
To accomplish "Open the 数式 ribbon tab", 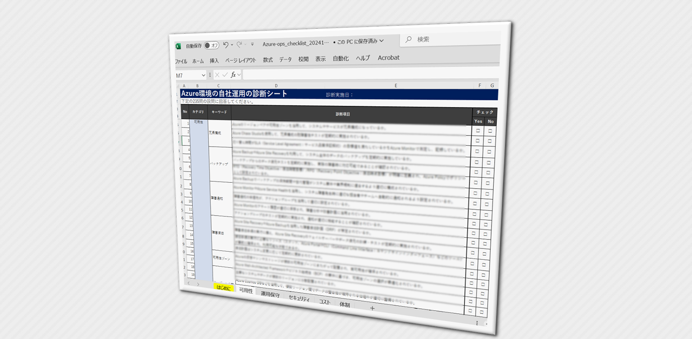I will (268, 60).
